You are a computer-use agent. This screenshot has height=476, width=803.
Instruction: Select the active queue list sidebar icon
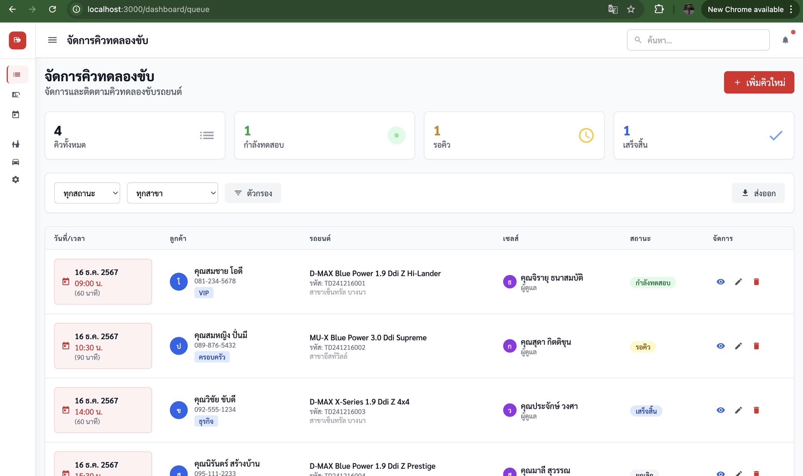(16, 74)
